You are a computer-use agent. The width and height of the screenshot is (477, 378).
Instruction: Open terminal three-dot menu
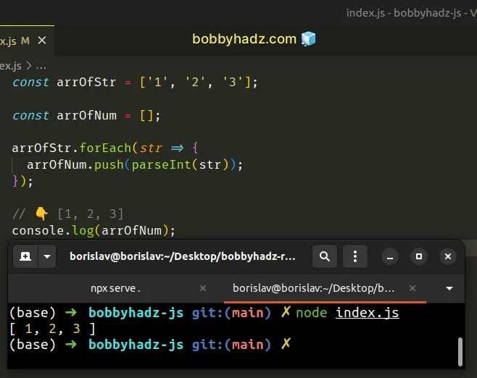point(355,256)
